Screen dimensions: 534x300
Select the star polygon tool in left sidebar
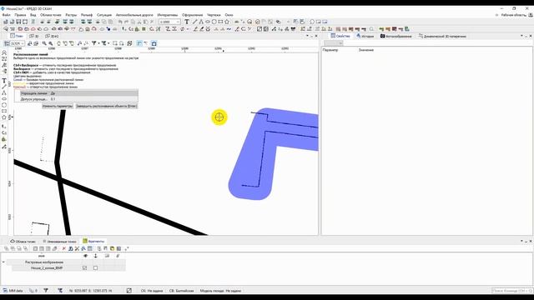pyautogui.click(x=4, y=117)
